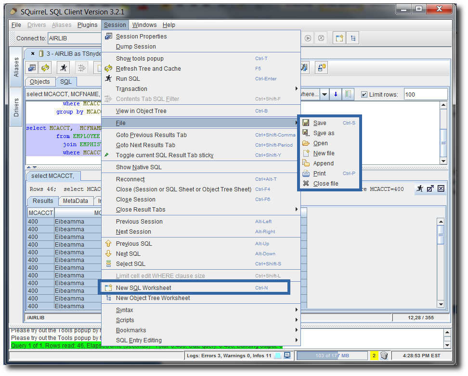Viewport: 468px width, 376px height.
Task: Expand the SQL Entry Editing submenu
Action: (201, 340)
